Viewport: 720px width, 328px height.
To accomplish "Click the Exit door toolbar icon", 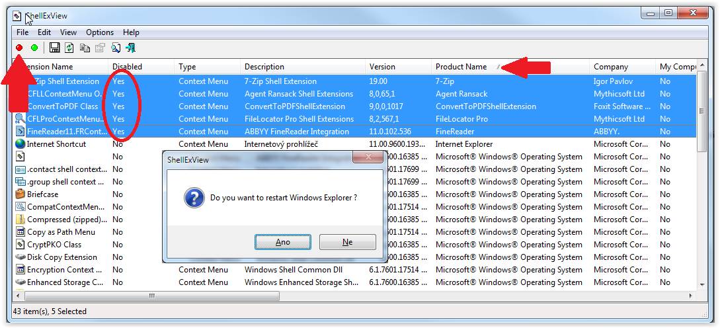I will [x=130, y=48].
